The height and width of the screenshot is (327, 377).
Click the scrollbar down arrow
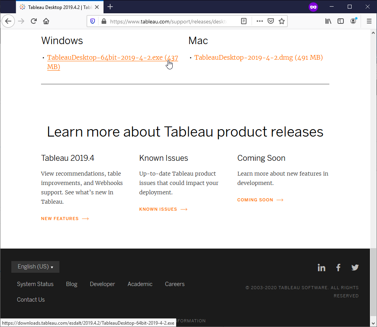pos(373,323)
